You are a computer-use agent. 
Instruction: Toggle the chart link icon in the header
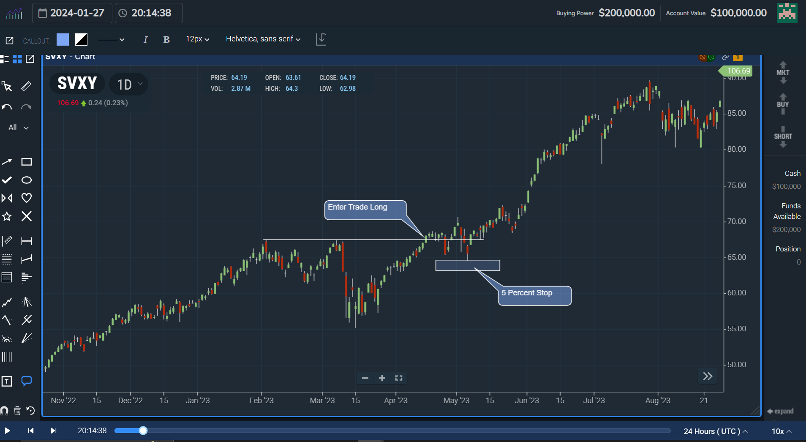725,57
